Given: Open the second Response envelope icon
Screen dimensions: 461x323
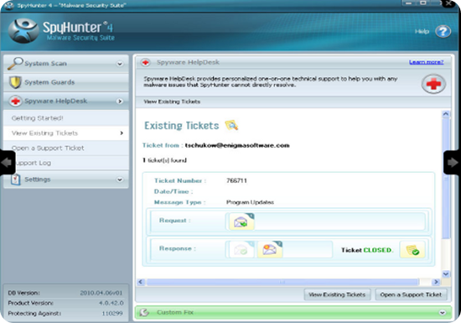Looking at the screenshot, I should pos(270,249).
